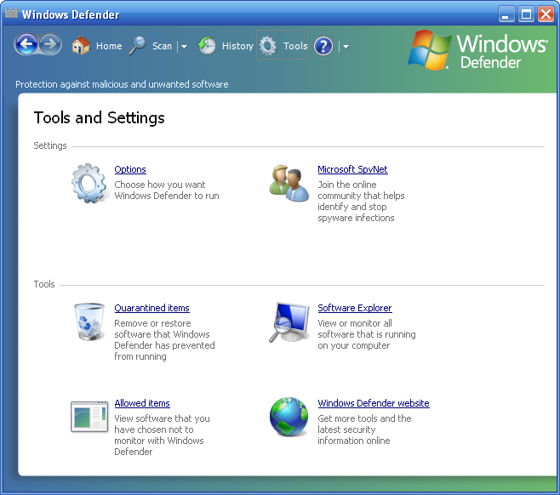The width and height of the screenshot is (560, 495).
Task: Click the Microsoft SpyNet people icon
Action: [289, 184]
